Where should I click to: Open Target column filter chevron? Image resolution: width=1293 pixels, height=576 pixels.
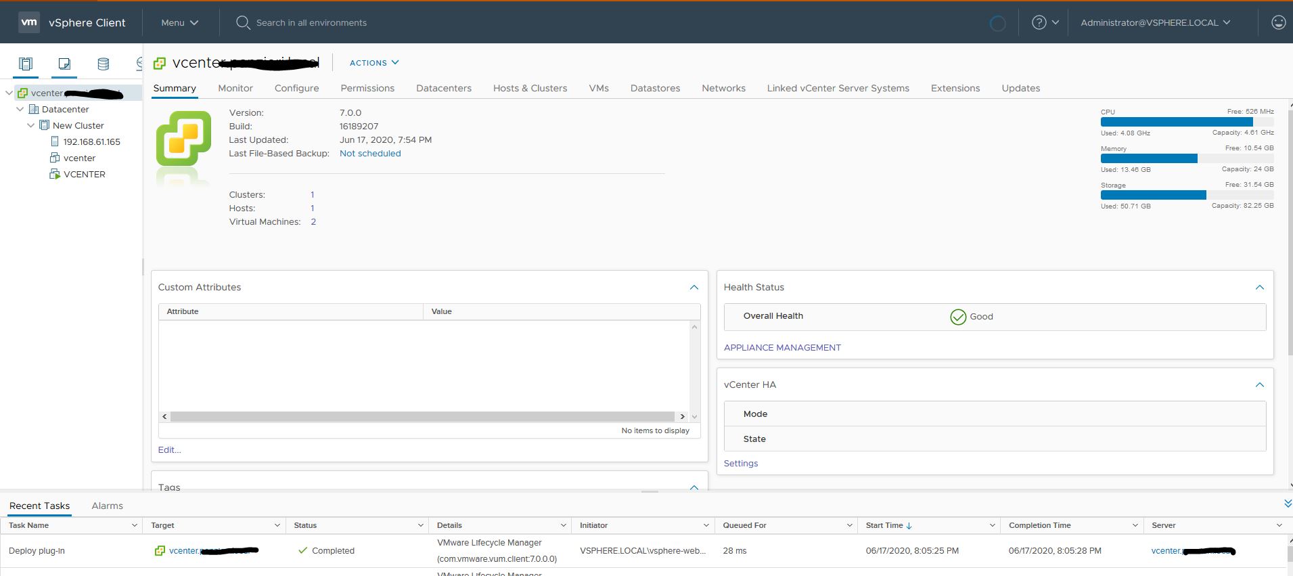click(277, 525)
